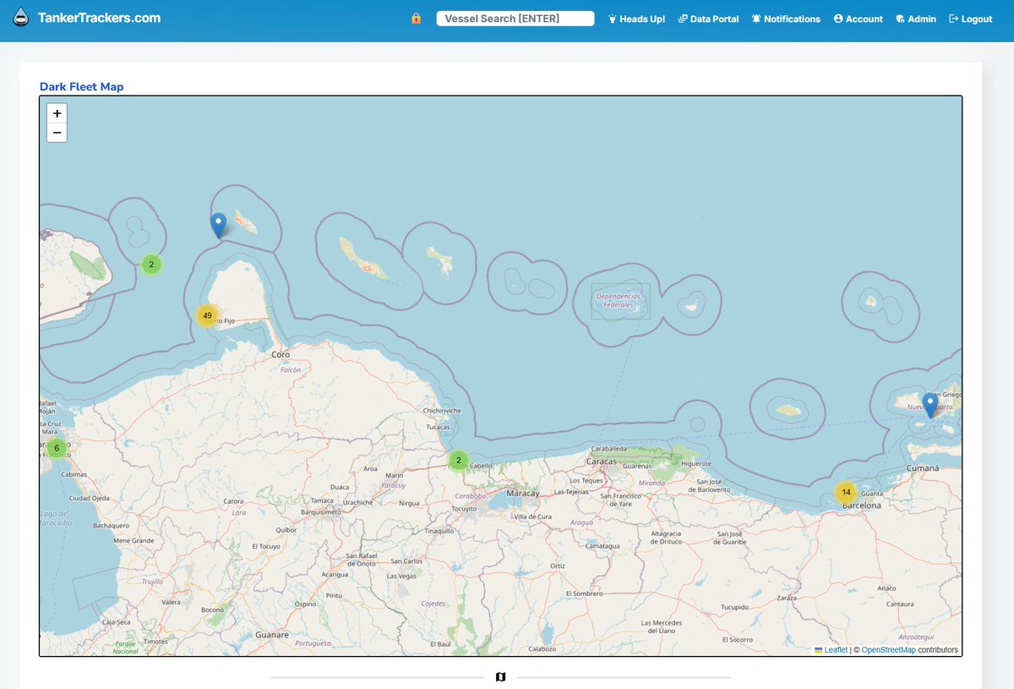Image resolution: width=1014 pixels, height=689 pixels.
Task: Open the Heads Up! menu item
Action: tap(641, 19)
